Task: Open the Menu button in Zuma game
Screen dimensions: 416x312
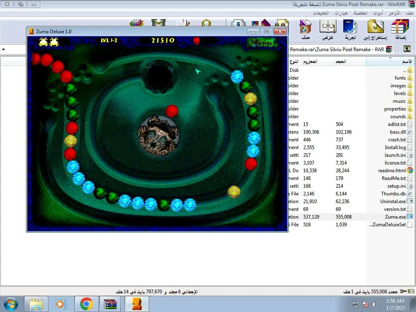Action: 261,42
